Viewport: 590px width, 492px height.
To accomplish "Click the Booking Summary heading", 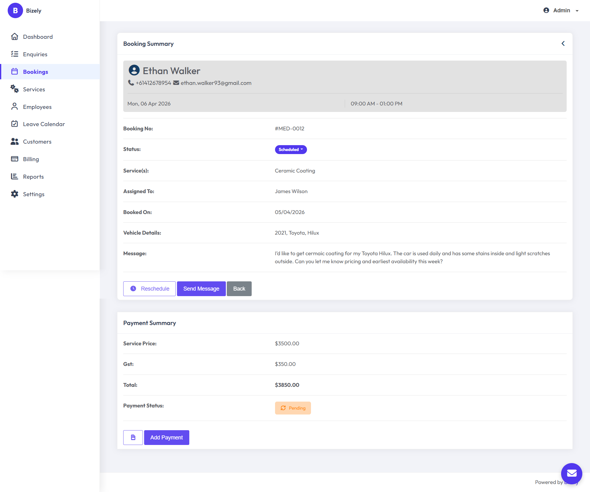I will click(148, 44).
